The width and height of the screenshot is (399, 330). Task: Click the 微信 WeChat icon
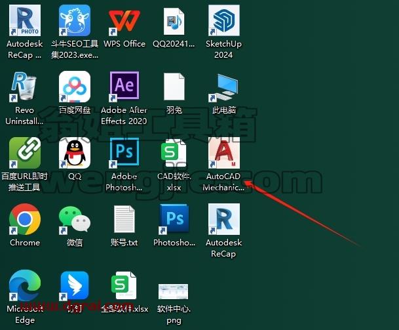click(x=75, y=219)
